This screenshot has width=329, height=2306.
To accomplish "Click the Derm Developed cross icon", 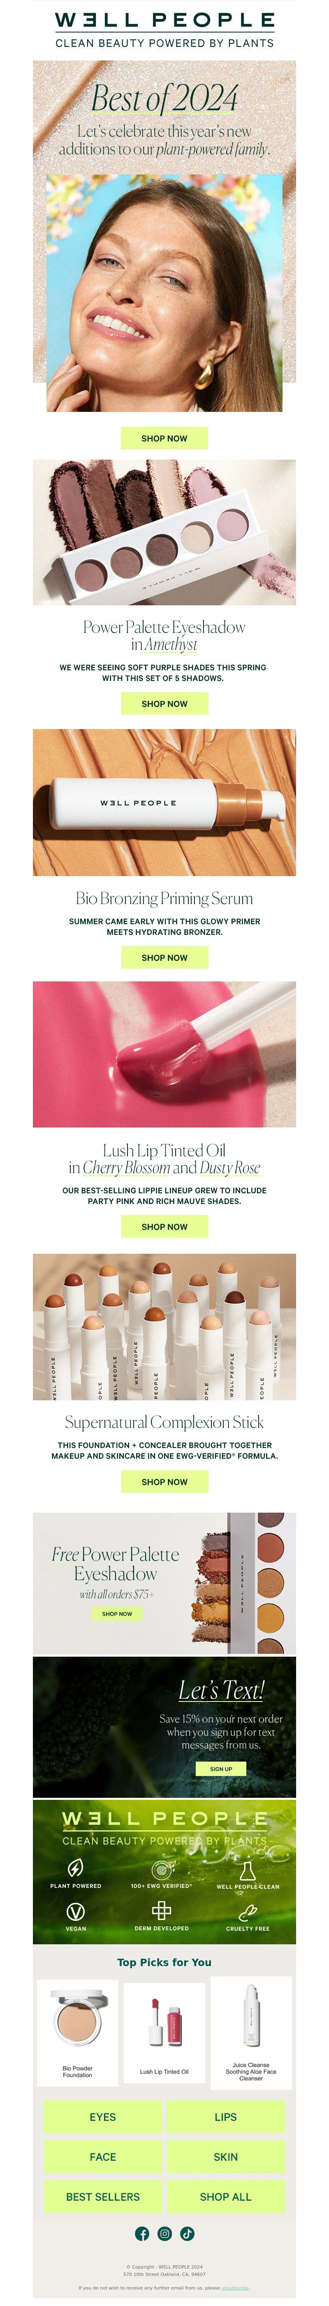I will click(162, 1910).
